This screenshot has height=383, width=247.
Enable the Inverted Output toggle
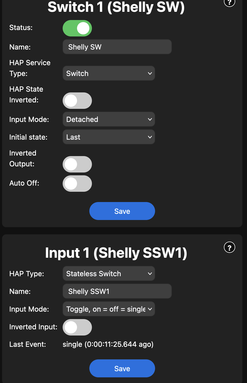[77, 164]
